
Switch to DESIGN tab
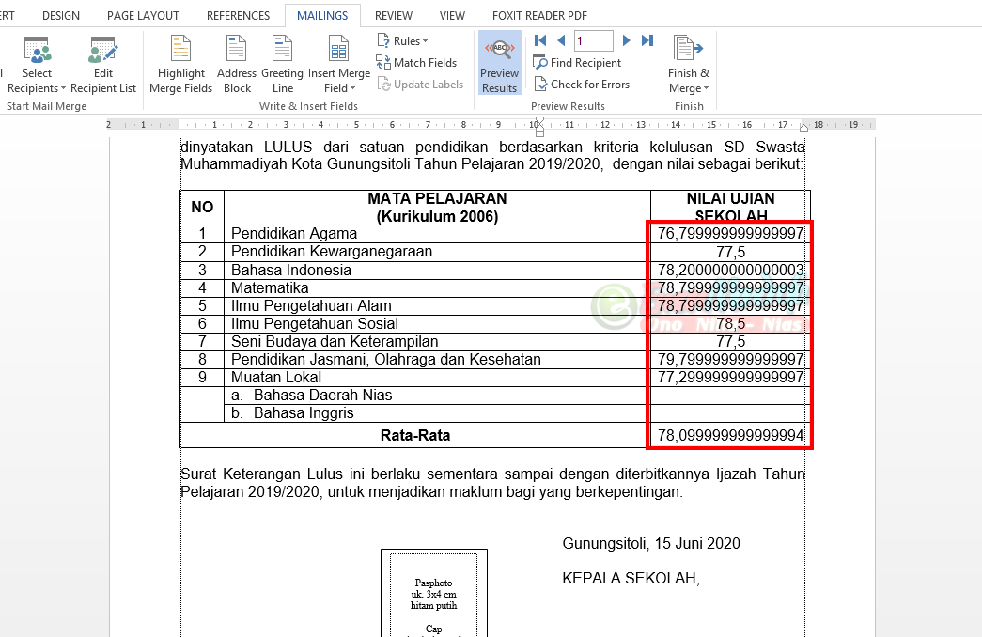[x=61, y=16]
